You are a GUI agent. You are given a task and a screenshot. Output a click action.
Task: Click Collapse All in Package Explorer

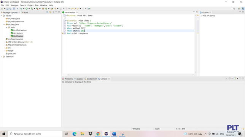[x=47, y=12]
